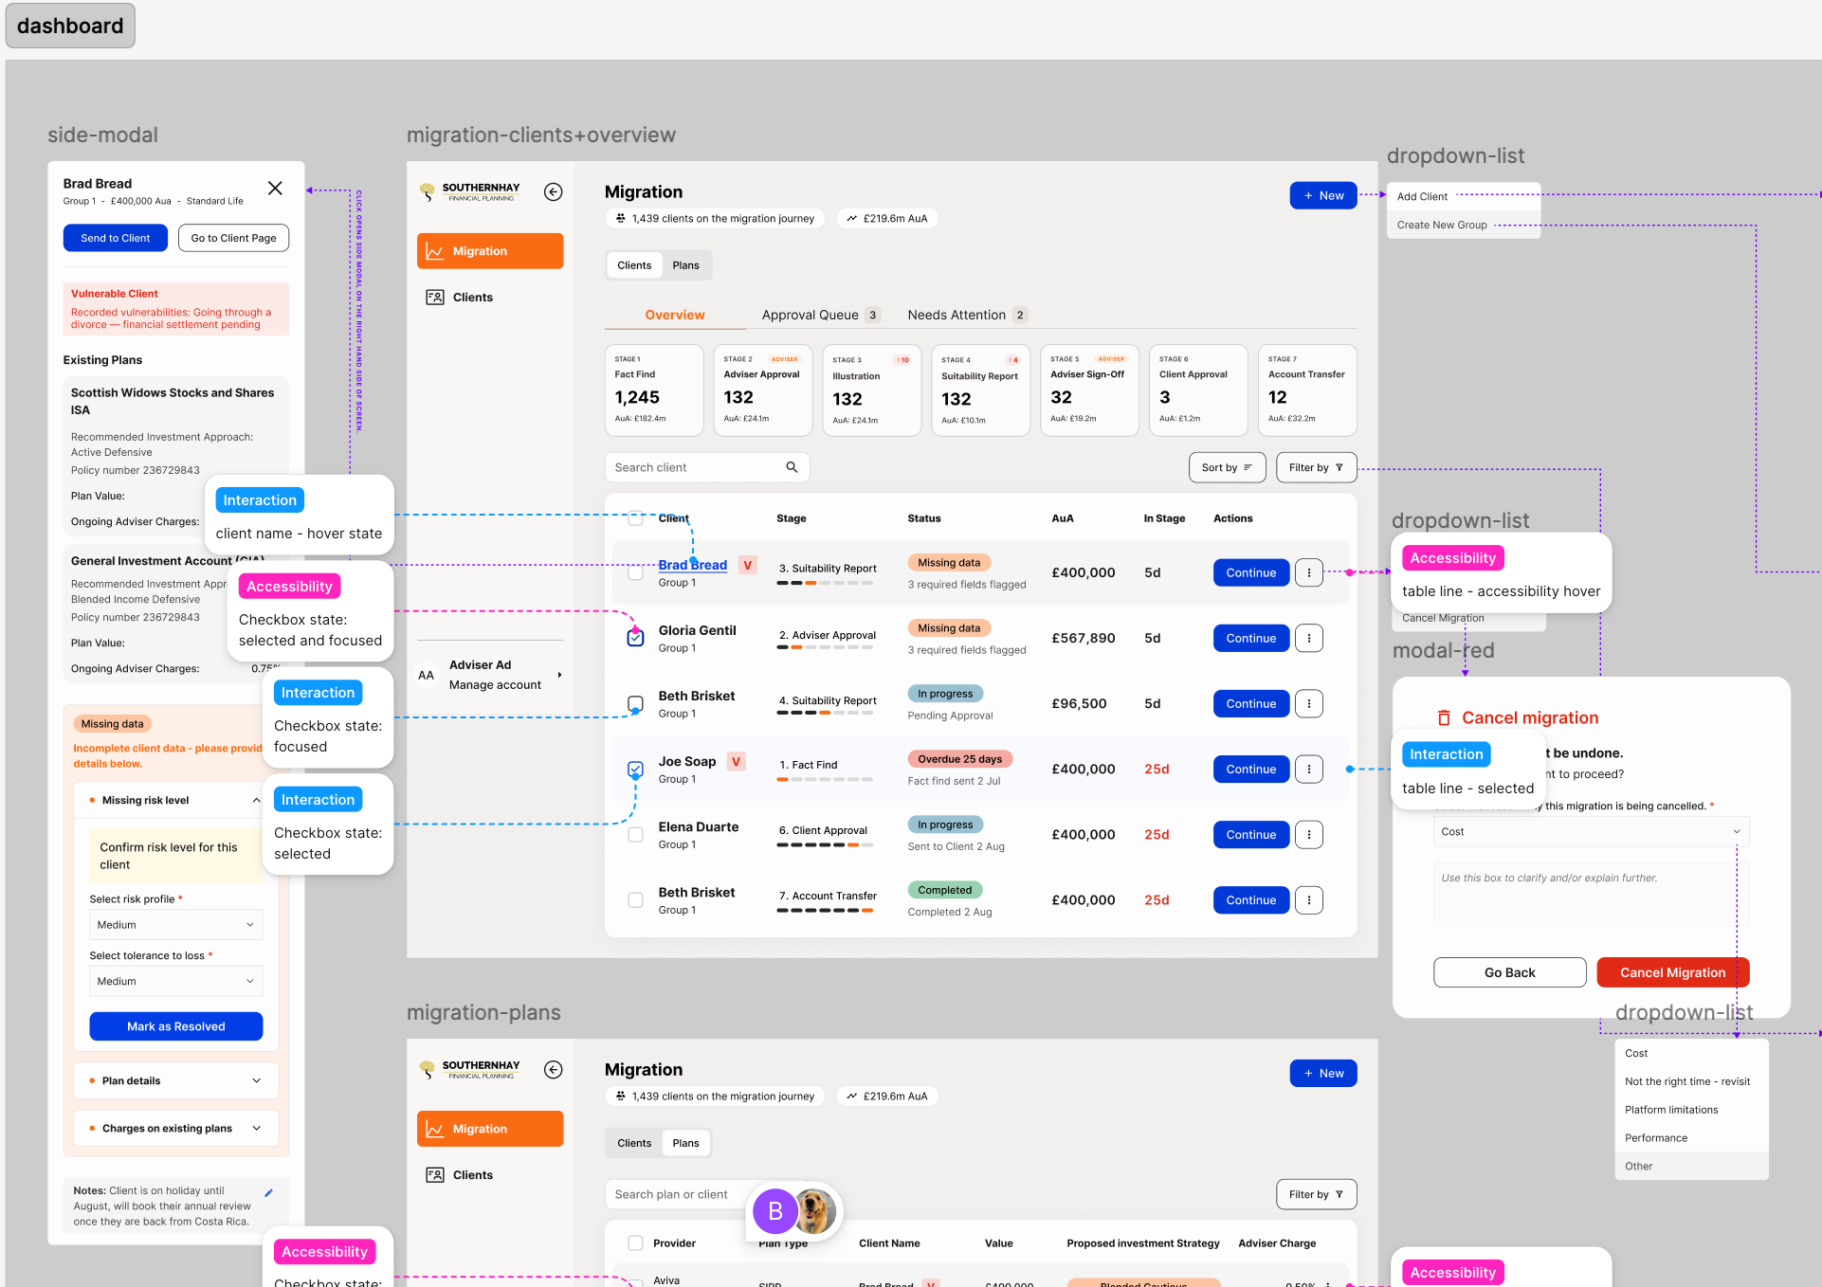Click the Send to Client button
This screenshot has width=1822, height=1287.
pyautogui.click(x=116, y=238)
